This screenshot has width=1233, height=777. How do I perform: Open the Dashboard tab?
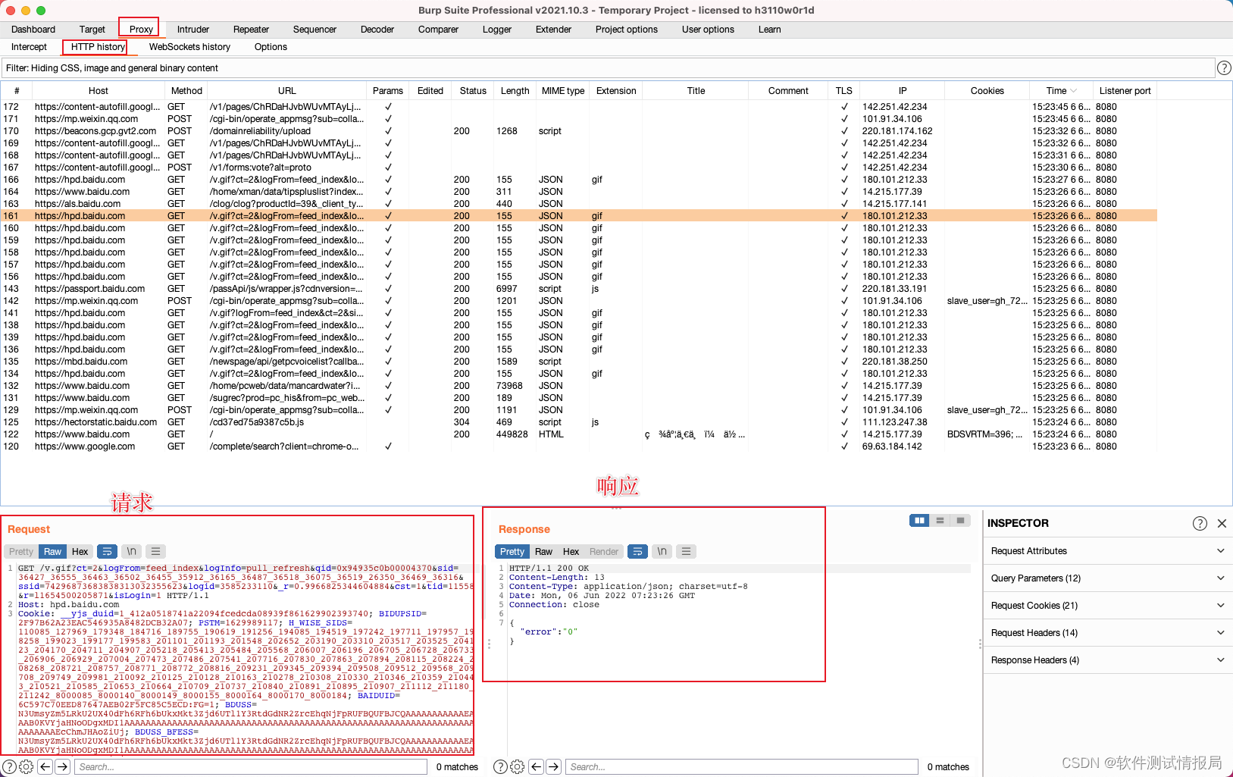(33, 30)
